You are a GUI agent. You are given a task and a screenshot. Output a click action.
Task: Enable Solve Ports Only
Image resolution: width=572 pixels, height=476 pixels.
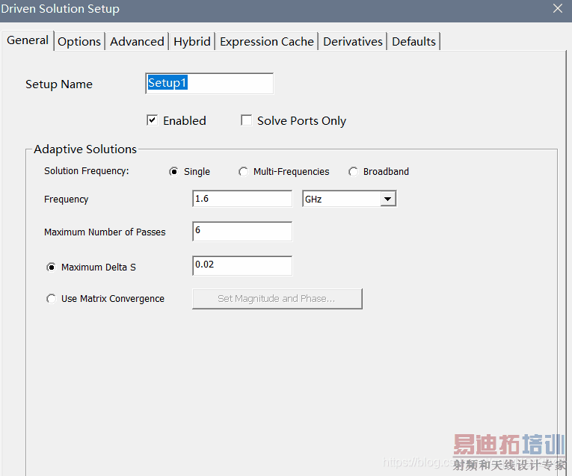[247, 120]
